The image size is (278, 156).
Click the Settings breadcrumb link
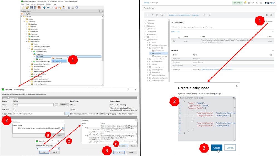tap(146, 3)
